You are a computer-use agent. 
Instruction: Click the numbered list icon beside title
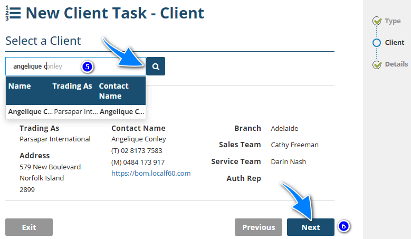[x=12, y=13]
